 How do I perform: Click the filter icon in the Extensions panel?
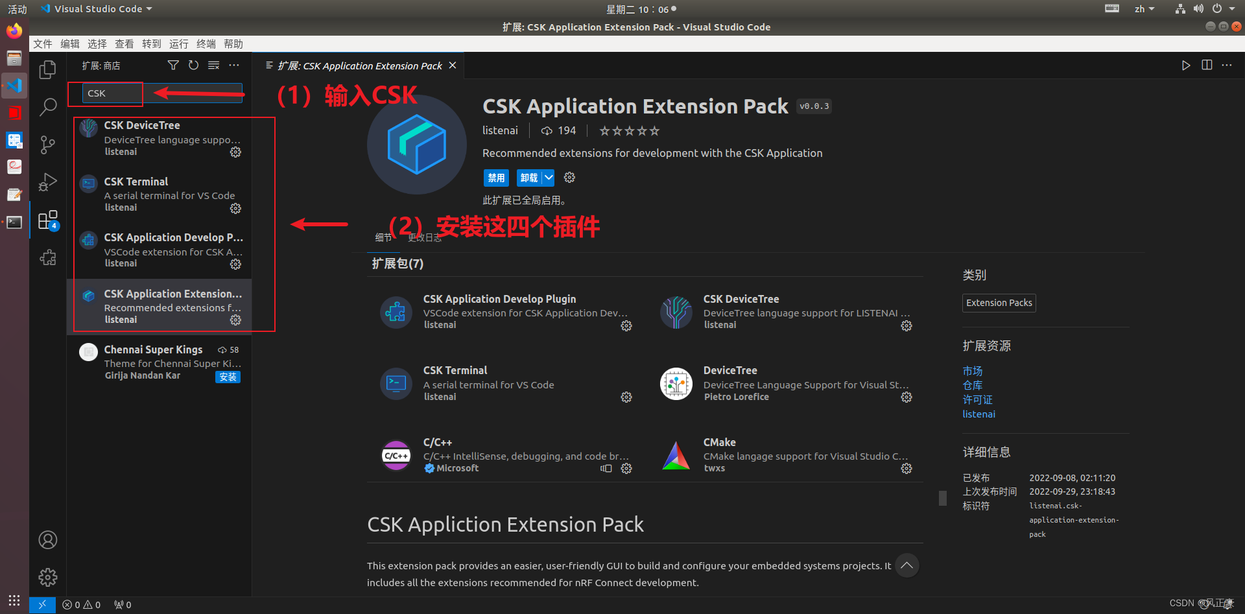[172, 65]
